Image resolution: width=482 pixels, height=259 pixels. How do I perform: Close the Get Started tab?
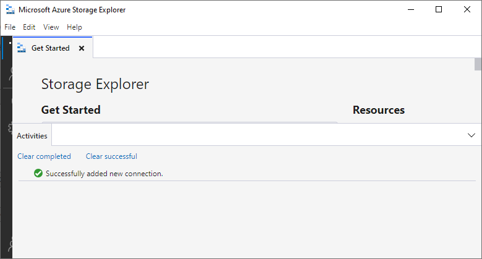click(x=82, y=48)
